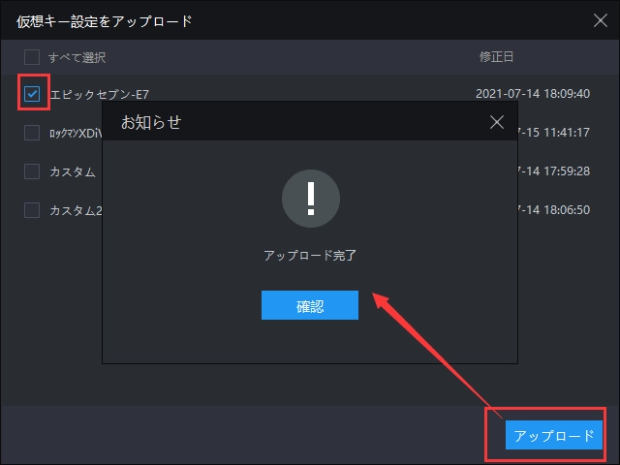Click the アップロード完了 message text
Image resolution: width=620 pixels, height=465 pixels.
[310, 256]
